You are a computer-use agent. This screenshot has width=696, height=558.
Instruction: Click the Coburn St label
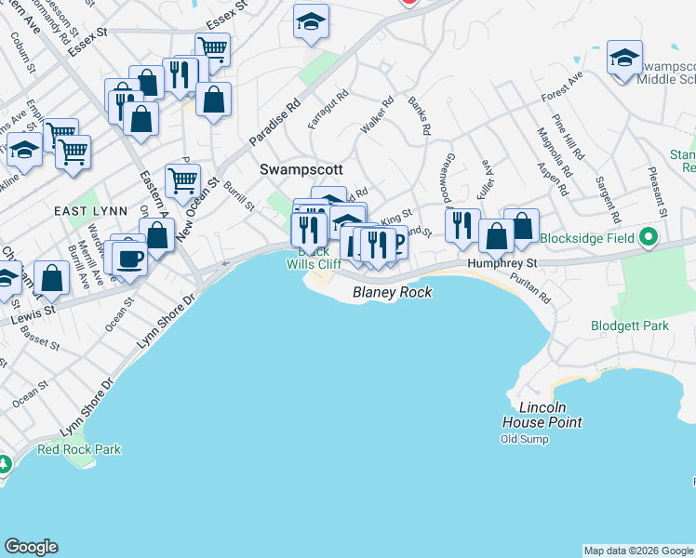click(x=22, y=52)
